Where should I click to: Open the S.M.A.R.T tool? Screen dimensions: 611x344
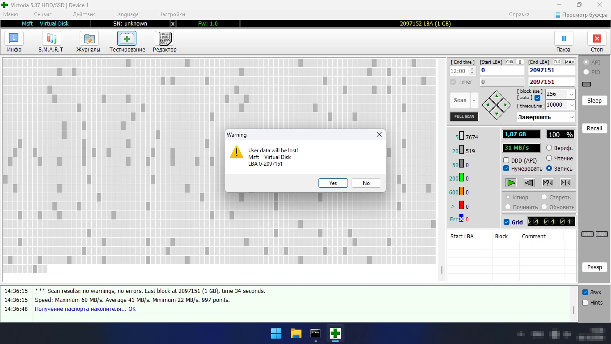point(51,42)
